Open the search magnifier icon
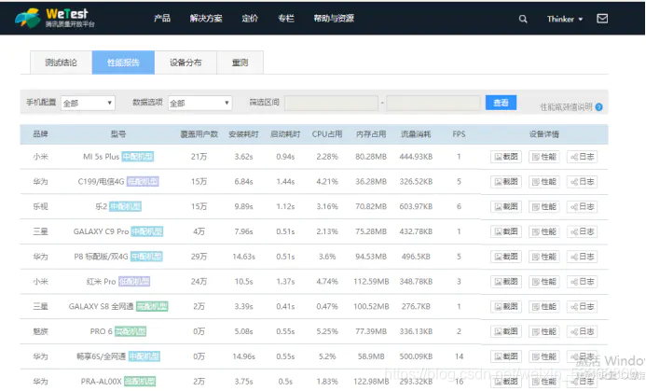 523,19
